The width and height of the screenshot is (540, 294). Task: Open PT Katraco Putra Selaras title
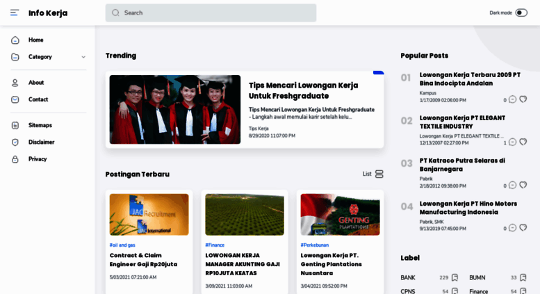[462, 165]
